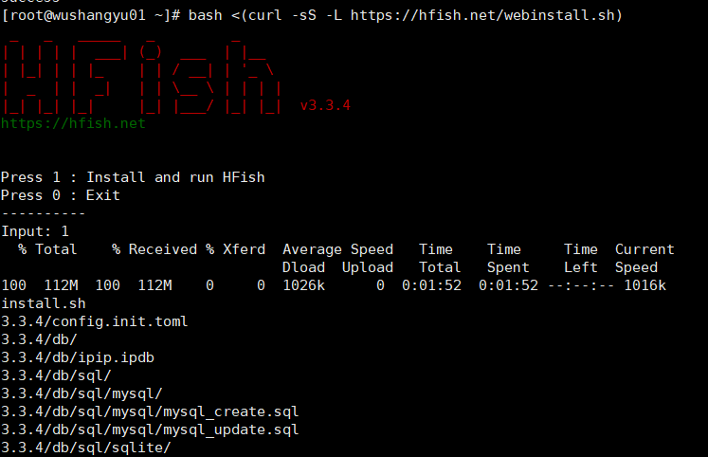708x457 pixels.
Task: Click the red HFish ASCII logo
Action: tap(142, 76)
